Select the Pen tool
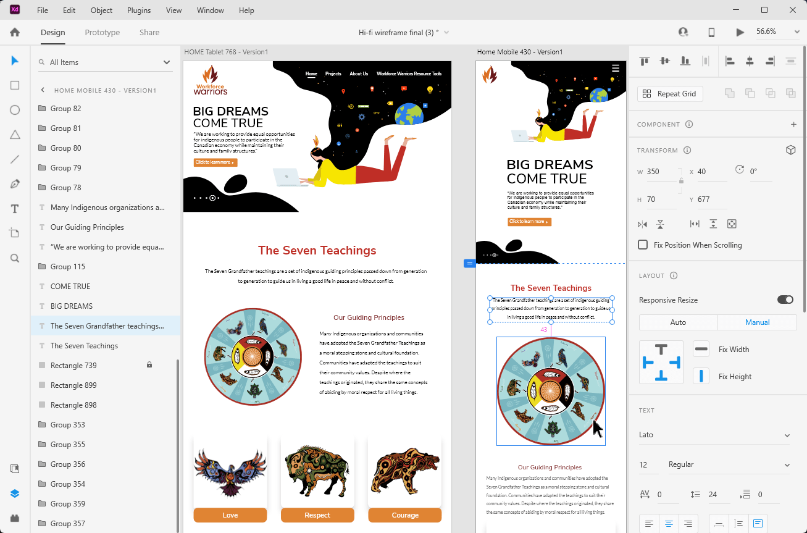Viewport: 807px width, 533px height. [x=14, y=184]
